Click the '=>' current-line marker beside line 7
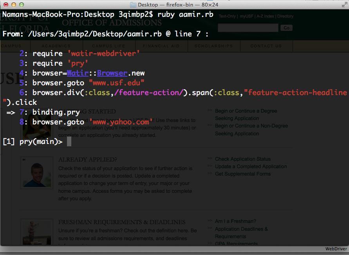The width and height of the screenshot is (349, 255). click(x=11, y=113)
